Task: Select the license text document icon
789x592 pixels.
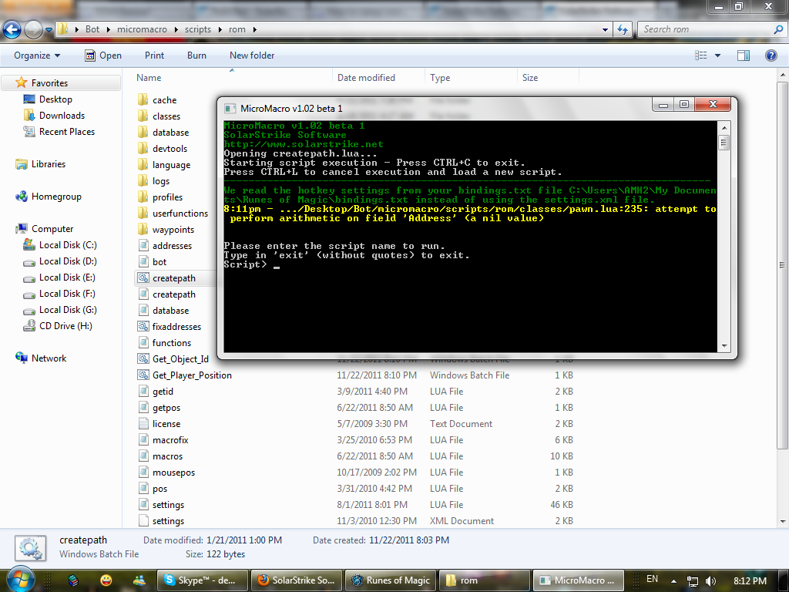Action: coord(143,423)
